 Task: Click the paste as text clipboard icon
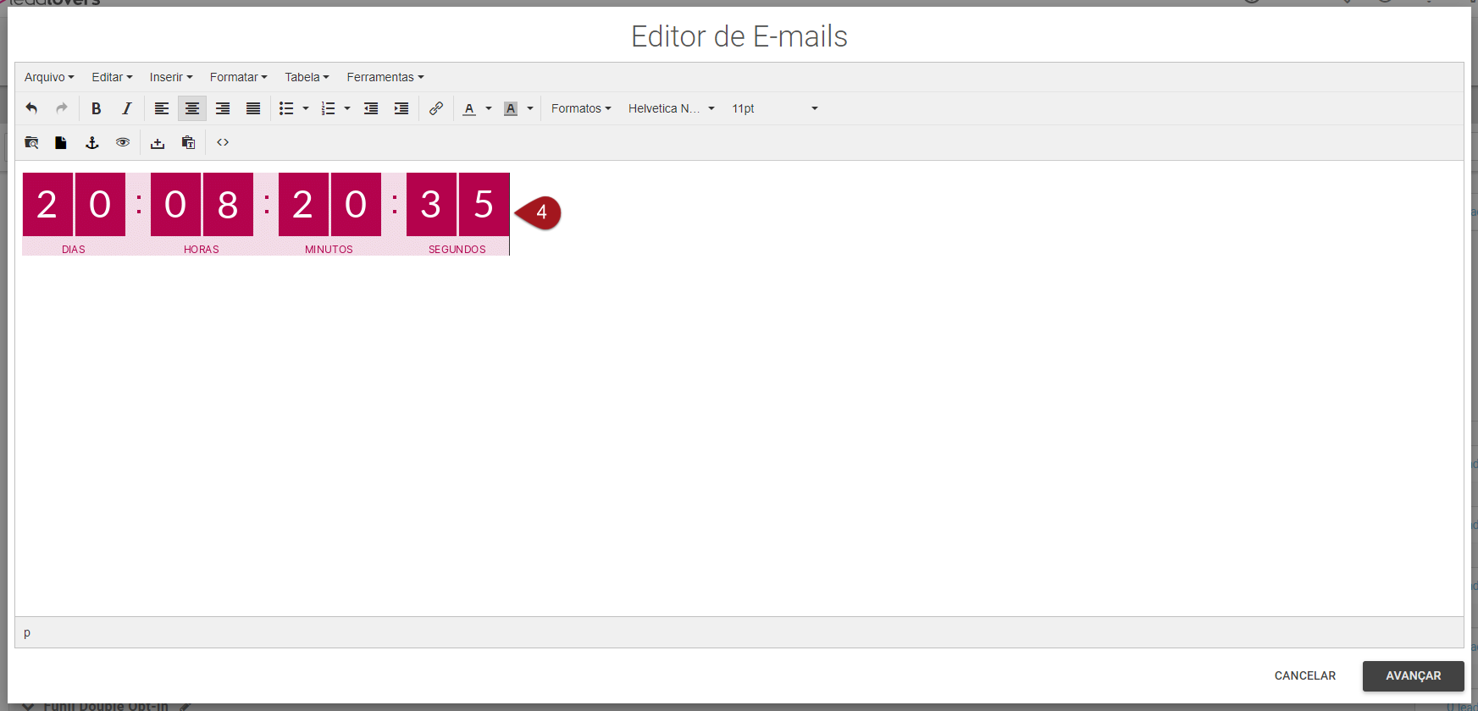point(188,143)
